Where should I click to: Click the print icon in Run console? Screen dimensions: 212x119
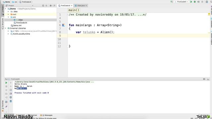tap(11, 97)
